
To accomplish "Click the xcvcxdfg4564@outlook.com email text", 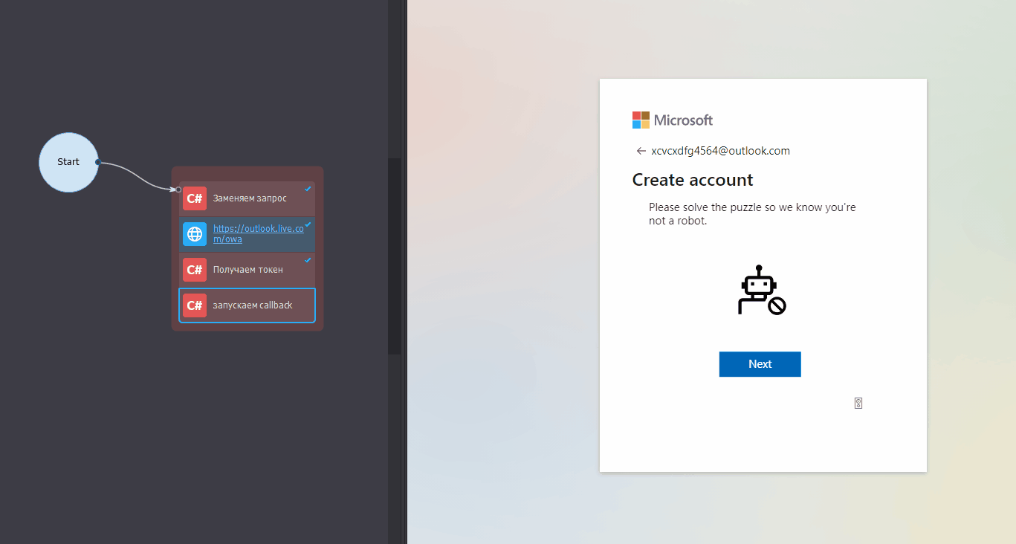I will (720, 151).
